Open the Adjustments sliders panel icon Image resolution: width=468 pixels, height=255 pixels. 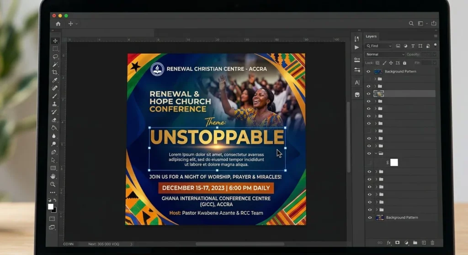[357, 70]
